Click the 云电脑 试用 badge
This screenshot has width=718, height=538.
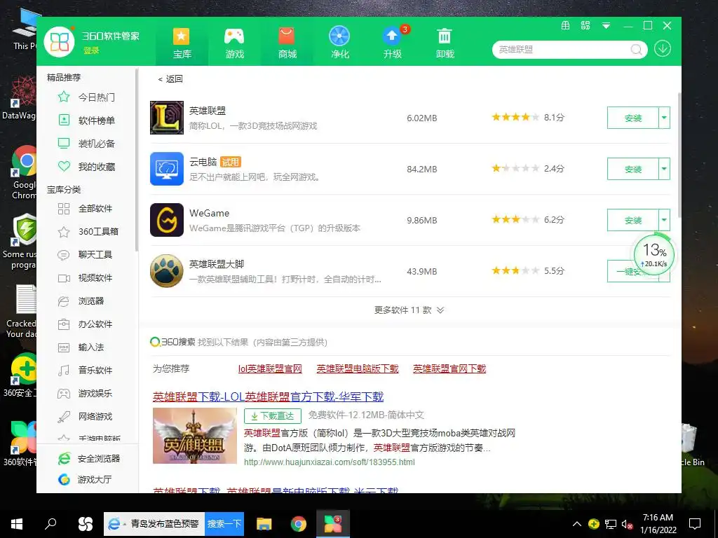pyautogui.click(x=230, y=162)
